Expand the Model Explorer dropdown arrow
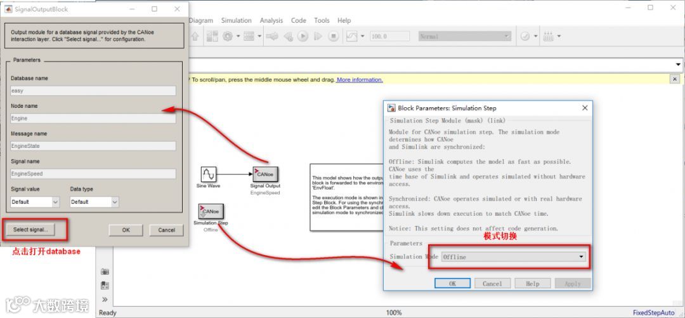685x318 pixels. [259, 37]
